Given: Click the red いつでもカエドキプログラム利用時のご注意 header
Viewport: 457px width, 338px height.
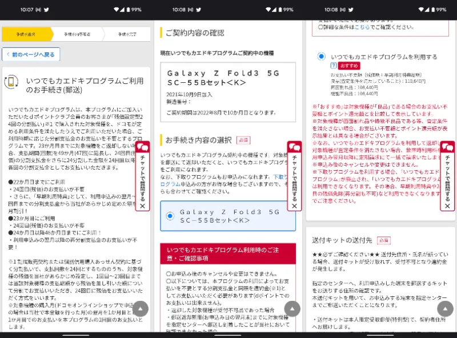Looking at the screenshot, I should tap(228, 254).
